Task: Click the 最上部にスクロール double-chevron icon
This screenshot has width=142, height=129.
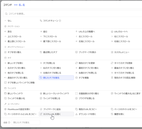Action: coord(5,41)
